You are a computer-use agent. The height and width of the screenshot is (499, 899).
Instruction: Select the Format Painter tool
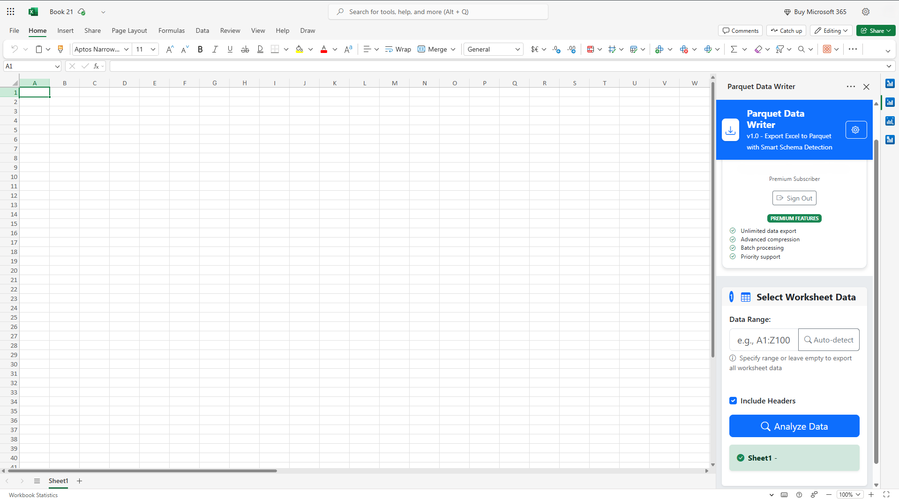pos(60,49)
